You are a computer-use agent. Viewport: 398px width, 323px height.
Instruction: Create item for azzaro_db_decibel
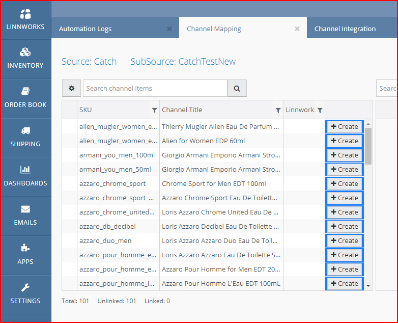(x=345, y=226)
